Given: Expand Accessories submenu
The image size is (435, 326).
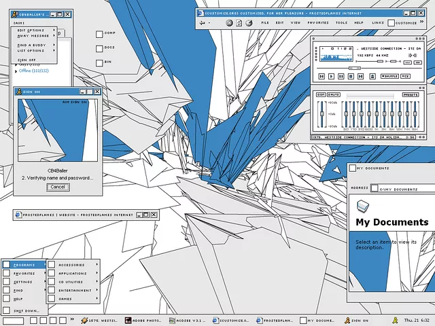Looking at the screenshot, I should 73,265.
